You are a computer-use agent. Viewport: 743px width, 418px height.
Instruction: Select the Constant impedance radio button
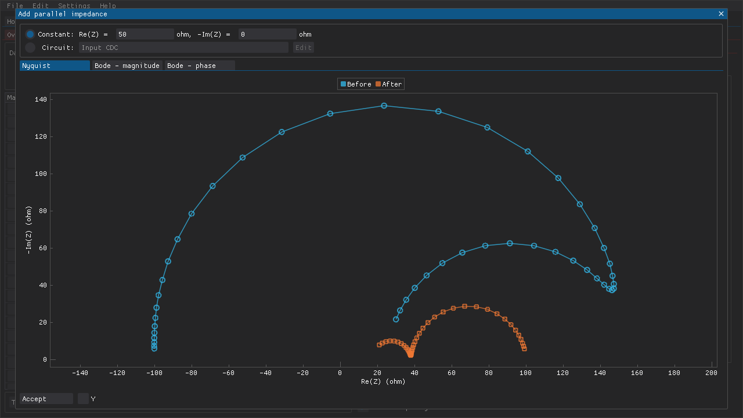[x=30, y=34]
